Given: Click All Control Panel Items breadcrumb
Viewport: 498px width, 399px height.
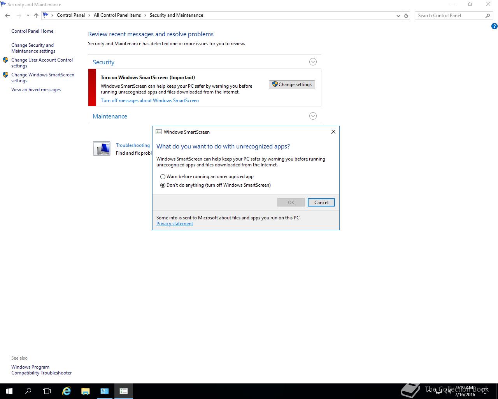Looking at the screenshot, I should (117, 15).
